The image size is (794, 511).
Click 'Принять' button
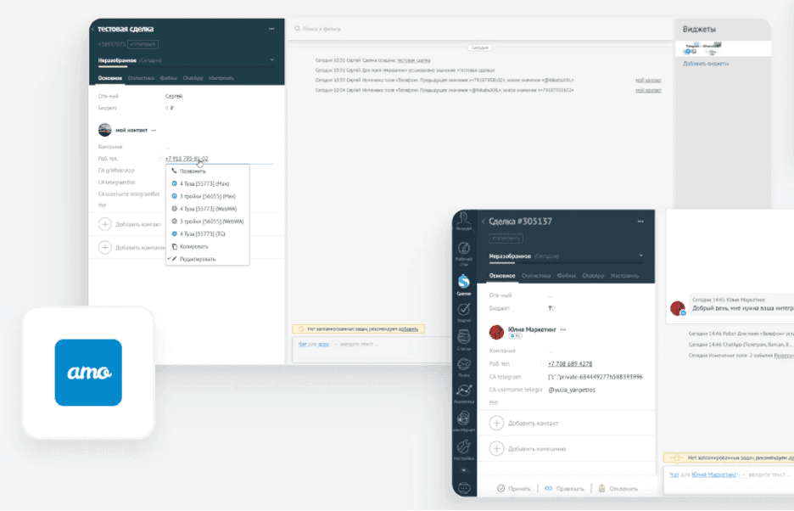pyautogui.click(x=514, y=489)
